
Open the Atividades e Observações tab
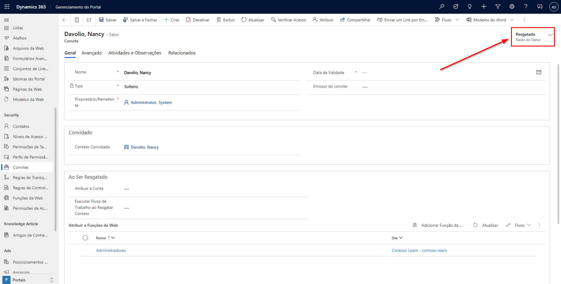point(135,53)
